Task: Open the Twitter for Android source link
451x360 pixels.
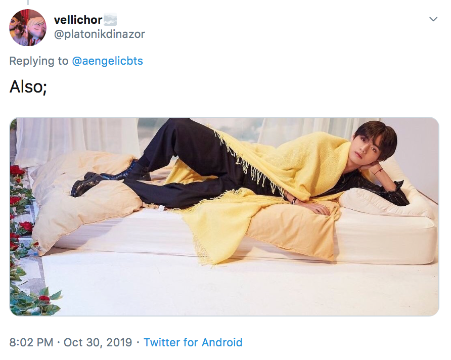Action: click(193, 342)
